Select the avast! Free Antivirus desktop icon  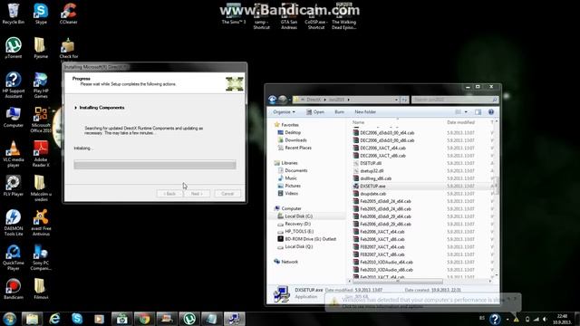click(x=41, y=223)
